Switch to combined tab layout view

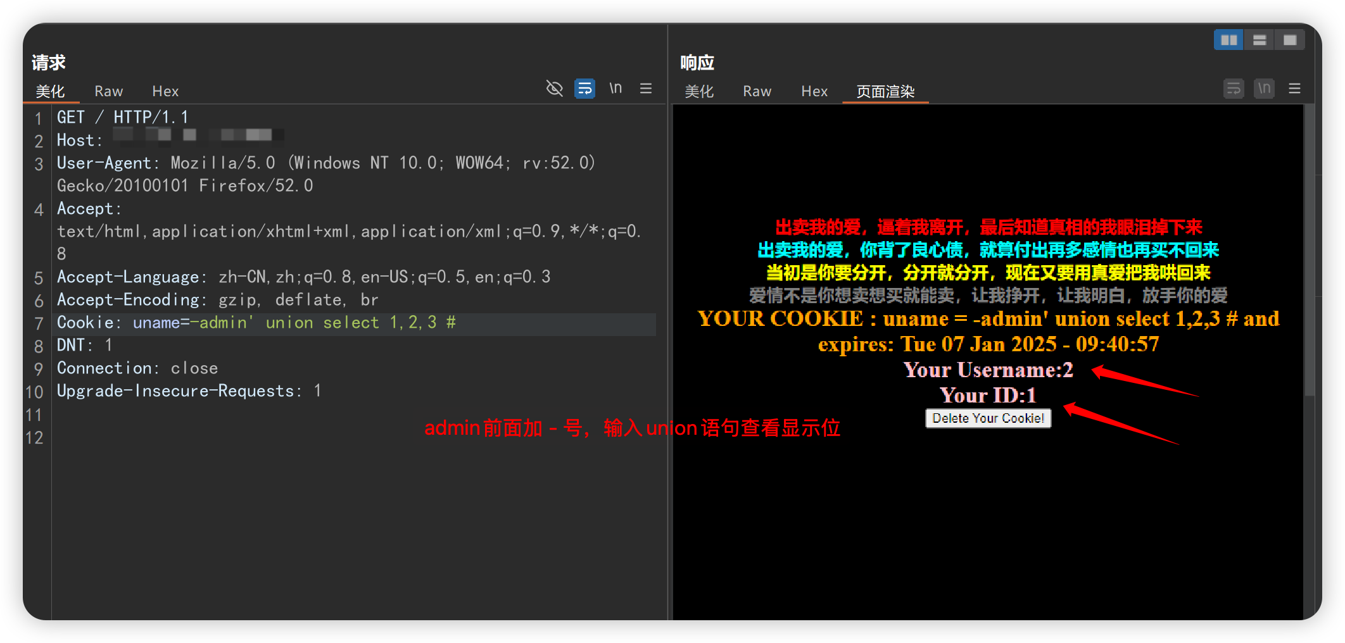tap(1290, 40)
